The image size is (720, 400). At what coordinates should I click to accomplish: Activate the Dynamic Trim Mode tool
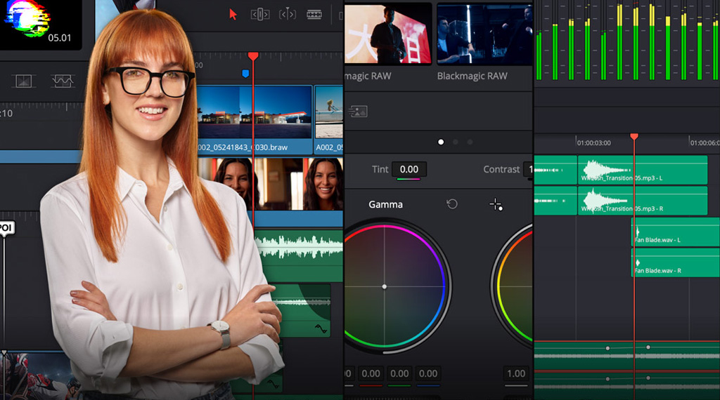point(288,15)
